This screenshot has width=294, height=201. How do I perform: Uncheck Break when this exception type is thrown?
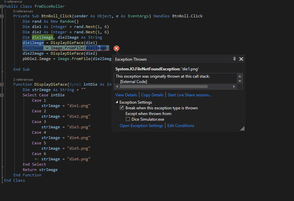tap(122, 108)
